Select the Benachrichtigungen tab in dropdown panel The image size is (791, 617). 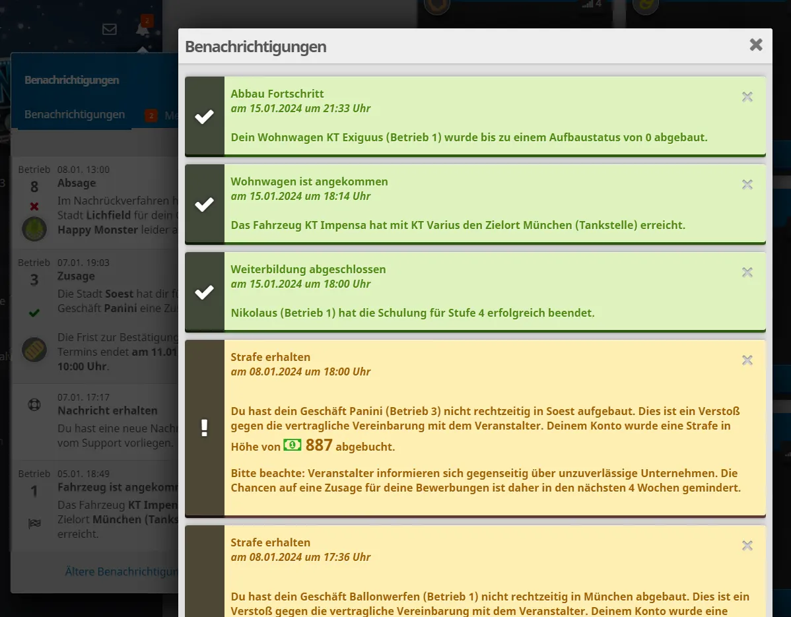pyautogui.click(x=75, y=115)
